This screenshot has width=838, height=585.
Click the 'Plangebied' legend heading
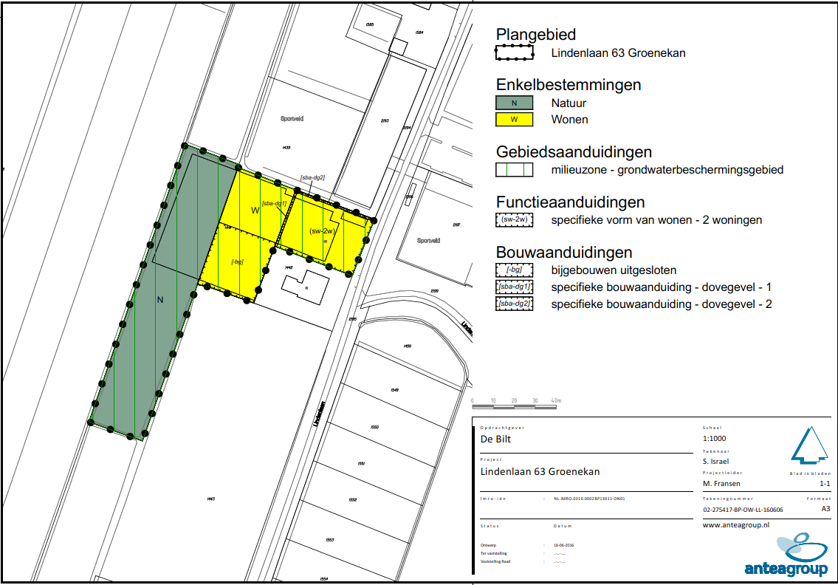pyautogui.click(x=535, y=35)
